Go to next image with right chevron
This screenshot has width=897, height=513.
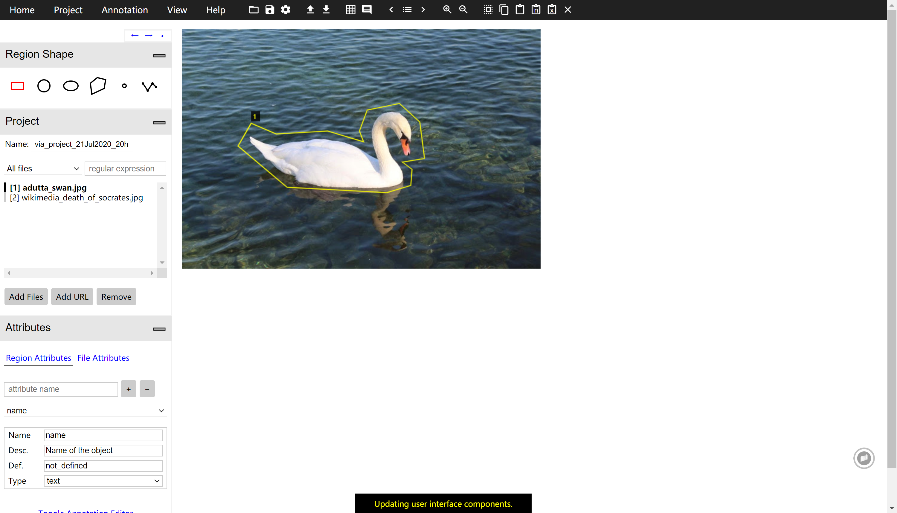tap(423, 10)
